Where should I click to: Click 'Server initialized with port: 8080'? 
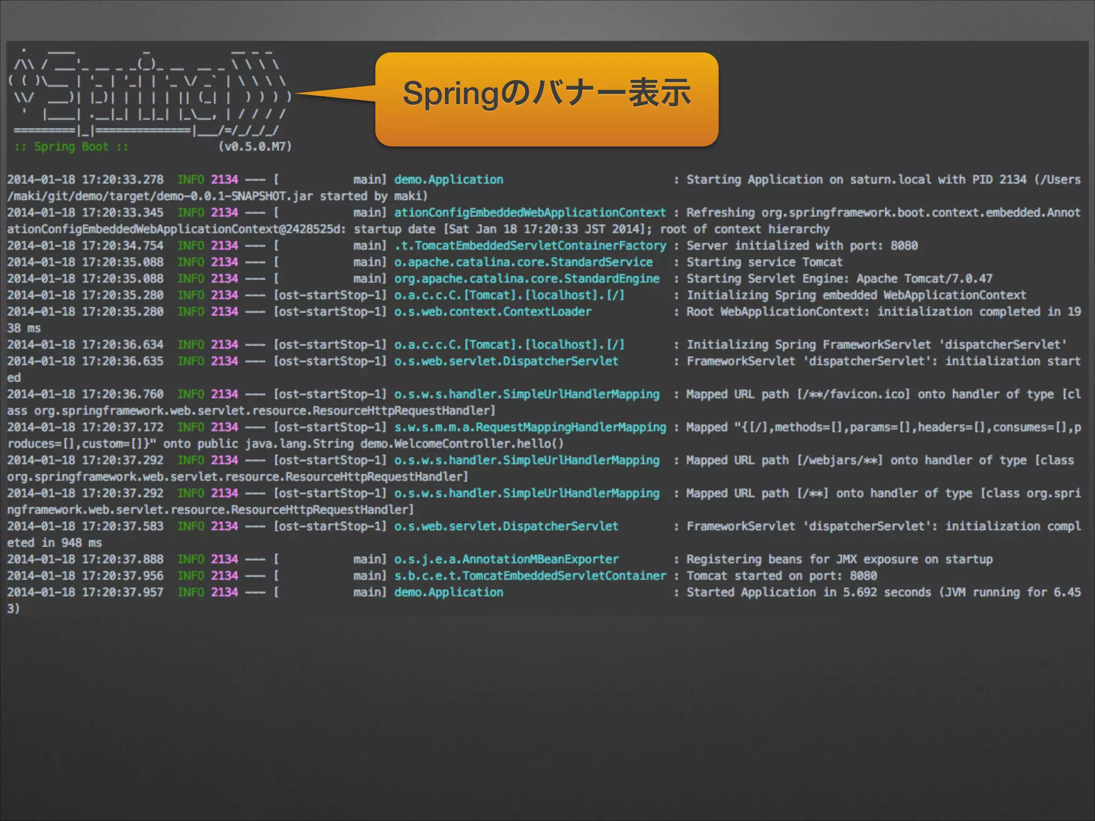pos(802,246)
